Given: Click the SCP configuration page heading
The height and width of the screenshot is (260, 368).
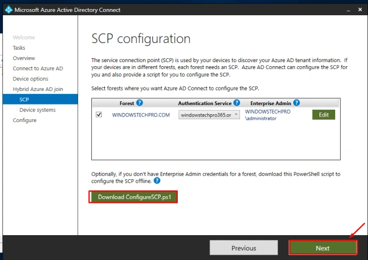Looking at the screenshot, I should point(141,38).
